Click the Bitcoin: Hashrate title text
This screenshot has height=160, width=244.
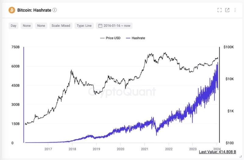pos(34,10)
